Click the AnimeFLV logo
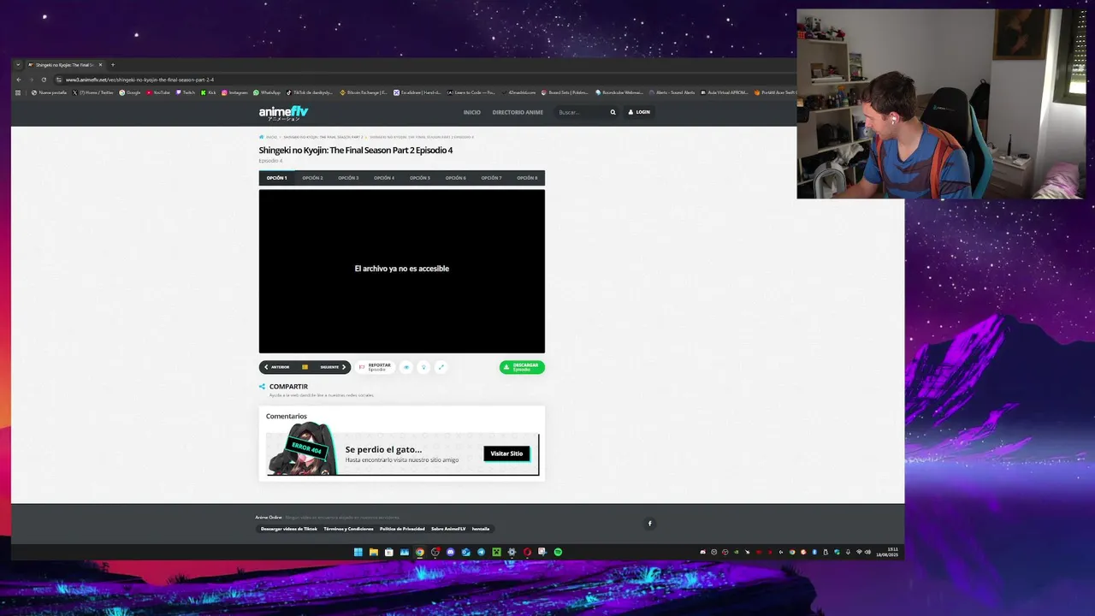Viewport: 1095px width, 616px height. click(283, 113)
